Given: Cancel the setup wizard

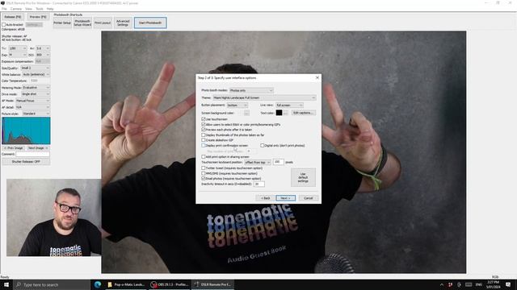Looking at the screenshot, I should pyautogui.click(x=309, y=198).
